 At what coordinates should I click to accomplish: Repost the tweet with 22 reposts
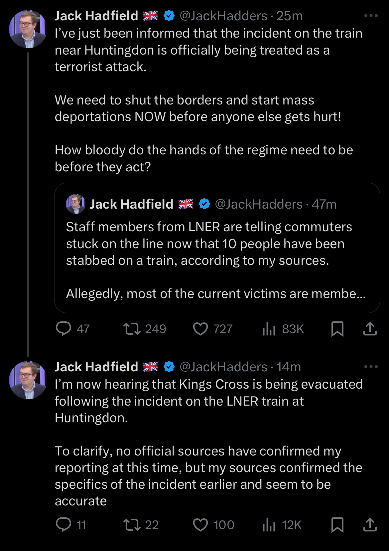point(132,525)
